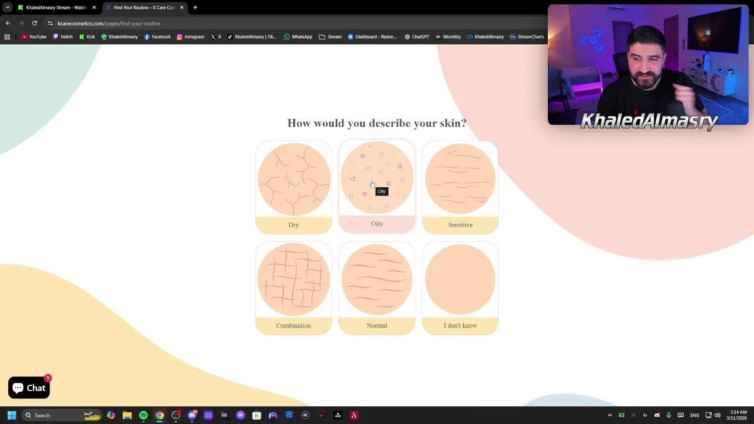The height and width of the screenshot is (424, 754).
Task: Open the X bookmark
Action: click(x=216, y=37)
